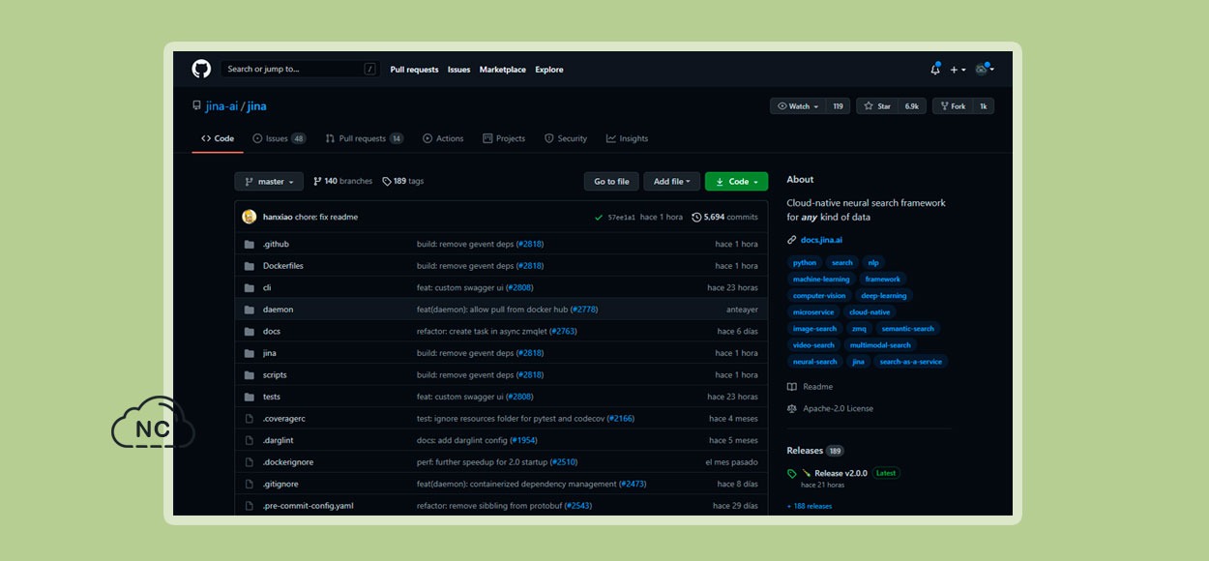
Task: Open the Issues tab with 48 count
Action: tap(280, 138)
